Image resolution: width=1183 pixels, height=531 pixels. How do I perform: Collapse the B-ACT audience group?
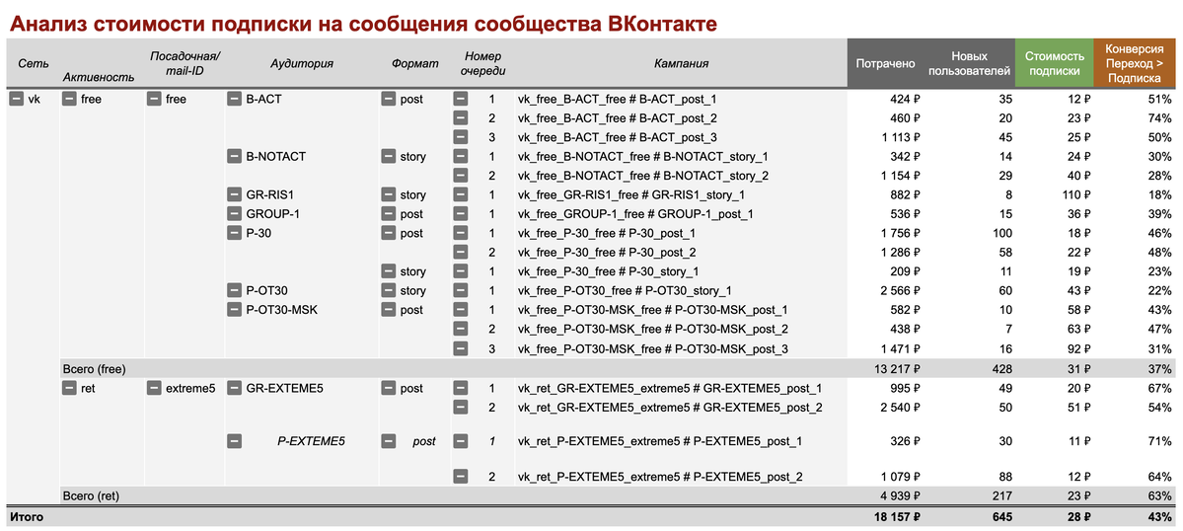point(234,99)
